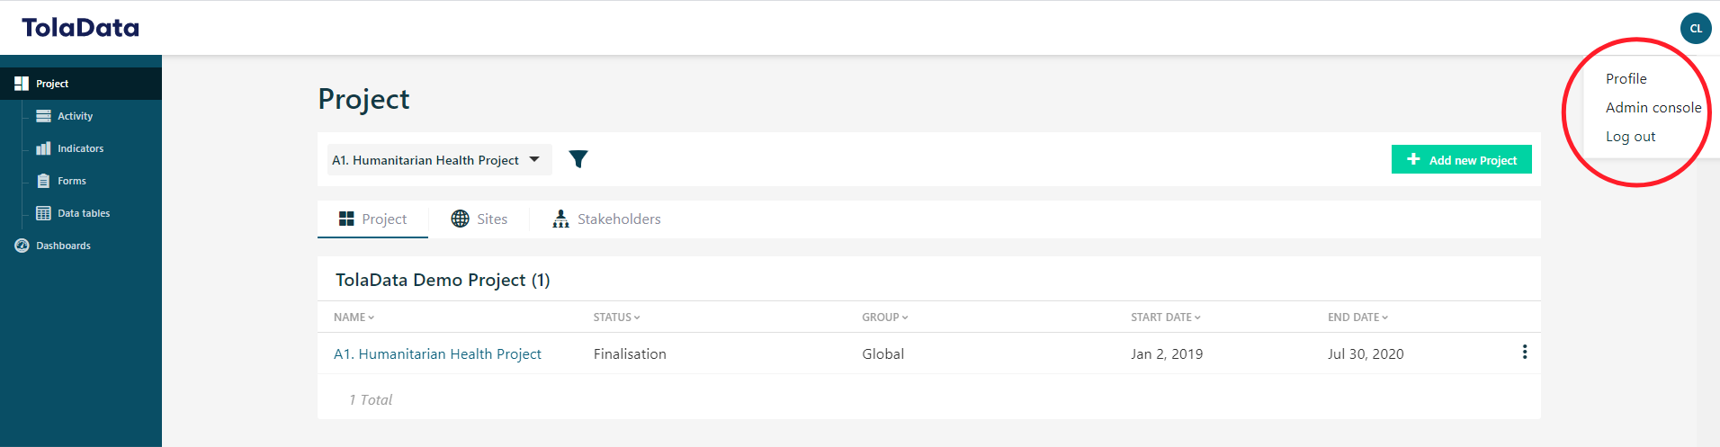The image size is (1720, 447).
Task: Open three-dot menu for Humanitarian Health Project row
Action: 1524,352
